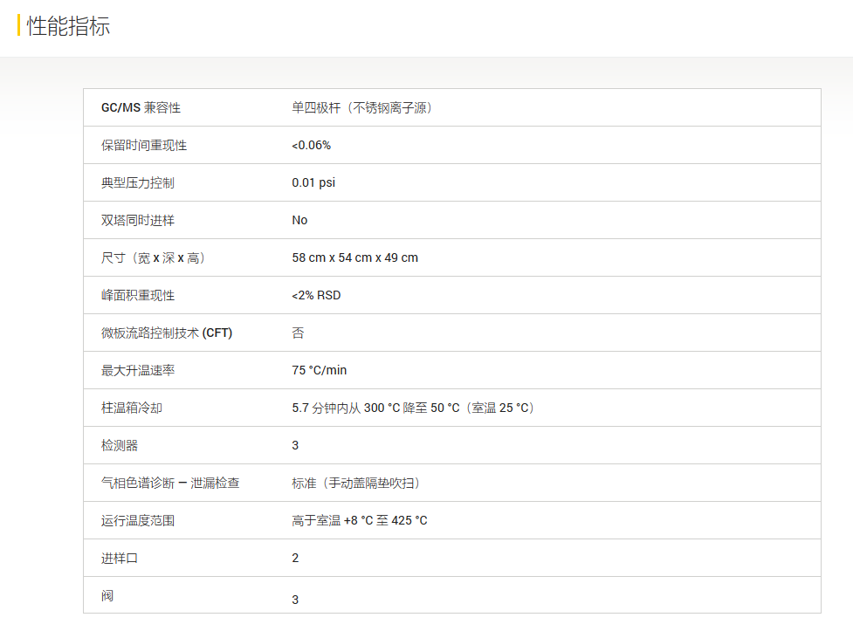Screen dimensions: 853x638
Task: Click the 典型压力控制 label
Action: pos(138,183)
